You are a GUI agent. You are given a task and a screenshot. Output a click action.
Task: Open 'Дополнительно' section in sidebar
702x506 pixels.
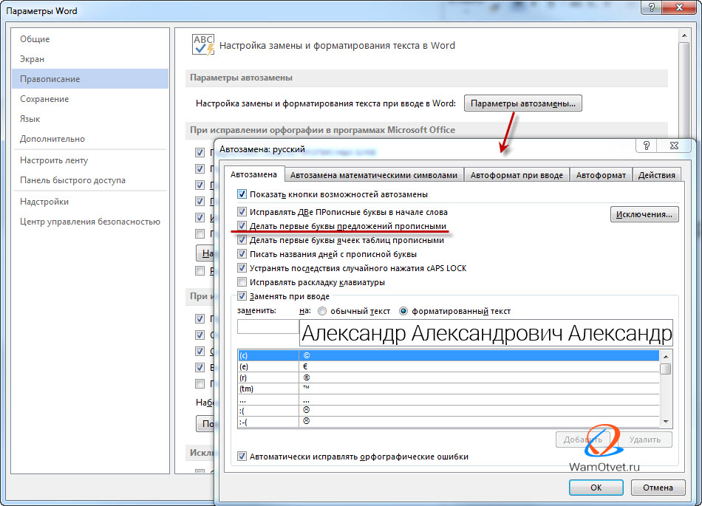click(x=52, y=139)
